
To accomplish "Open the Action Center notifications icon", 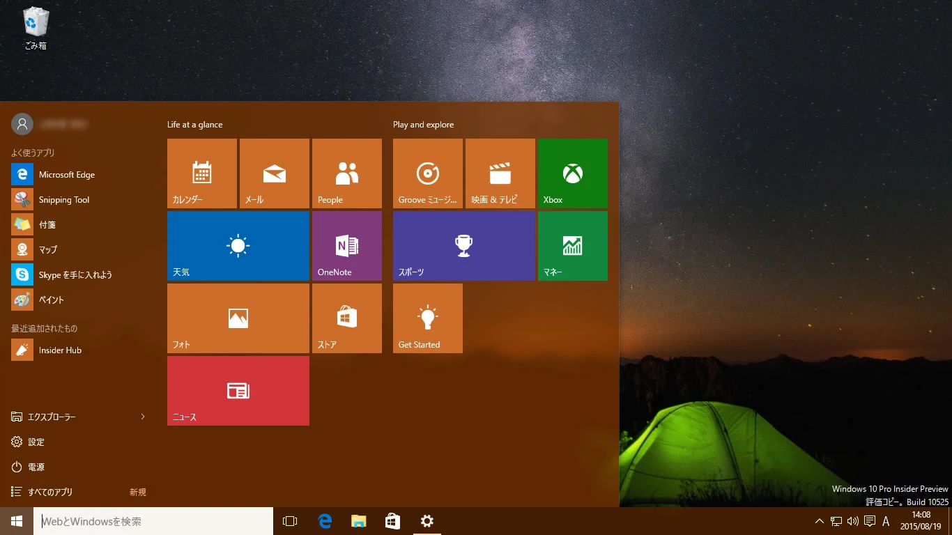I will point(870,521).
